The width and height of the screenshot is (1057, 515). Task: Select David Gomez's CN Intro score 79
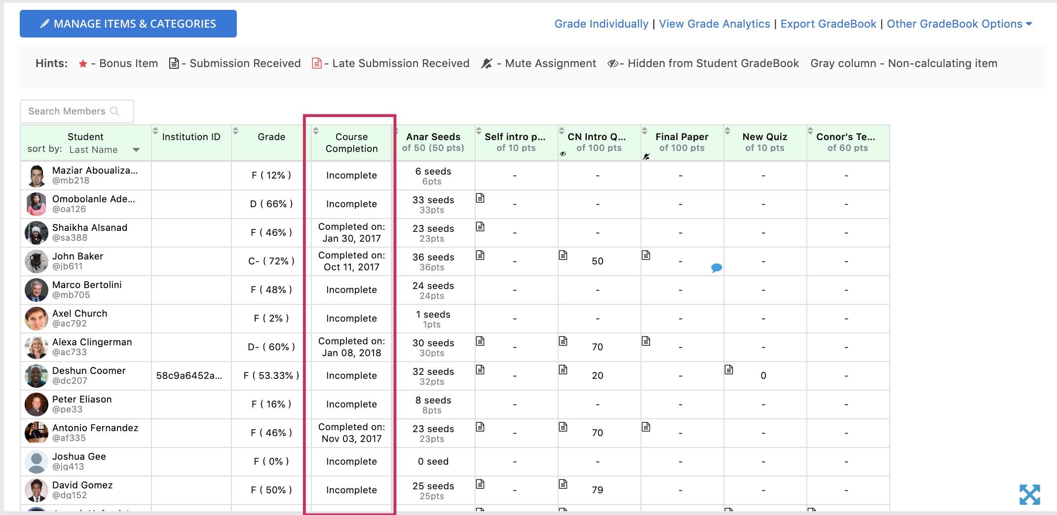[x=598, y=490]
